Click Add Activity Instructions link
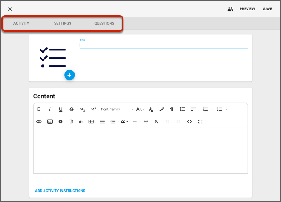The image size is (281, 202). [x=60, y=191]
